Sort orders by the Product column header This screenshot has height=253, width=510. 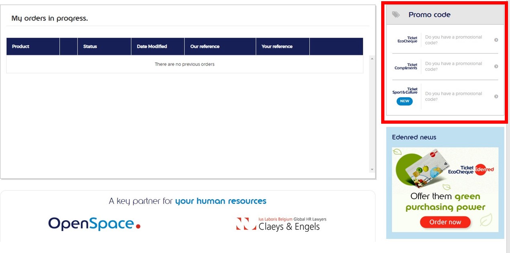point(33,47)
